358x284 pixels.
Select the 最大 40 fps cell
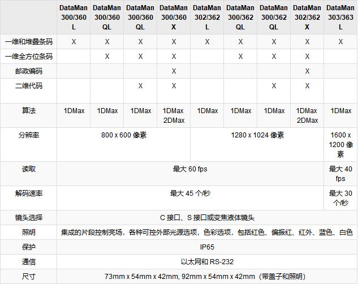click(x=341, y=174)
